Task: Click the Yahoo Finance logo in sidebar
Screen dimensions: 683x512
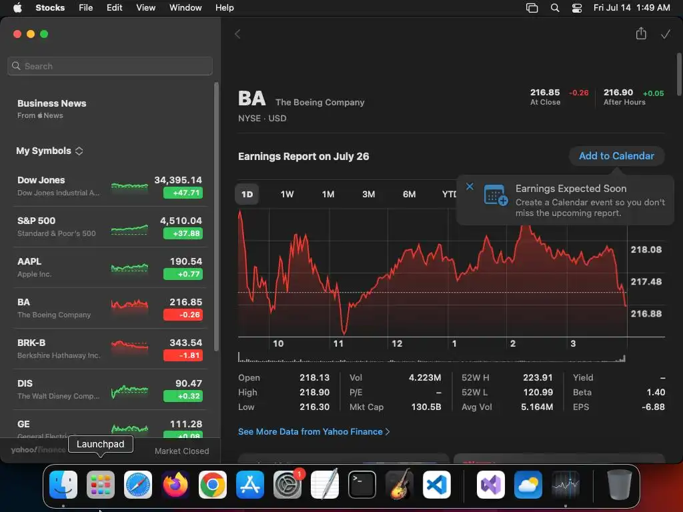Action: click(x=38, y=450)
